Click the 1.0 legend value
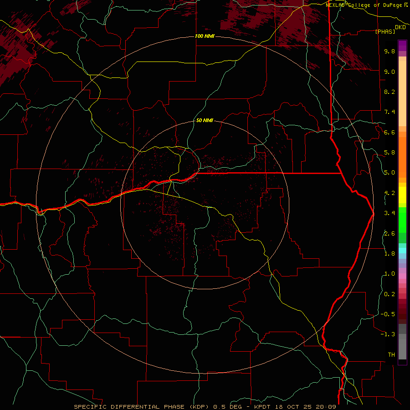This screenshot has height=410, width=410. click(x=389, y=274)
